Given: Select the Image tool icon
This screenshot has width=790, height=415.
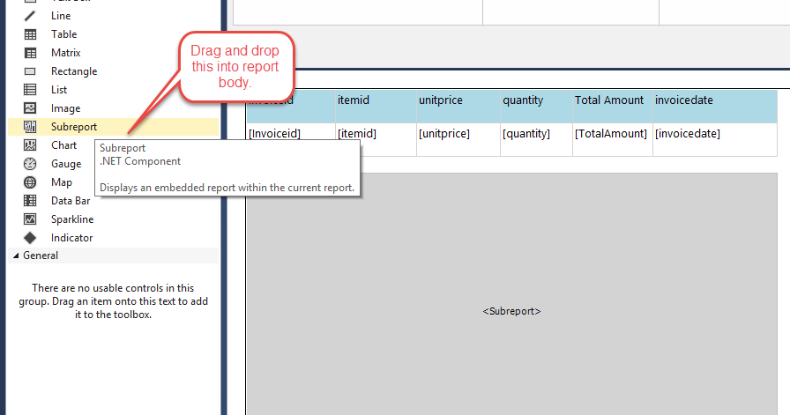Looking at the screenshot, I should click(x=30, y=108).
